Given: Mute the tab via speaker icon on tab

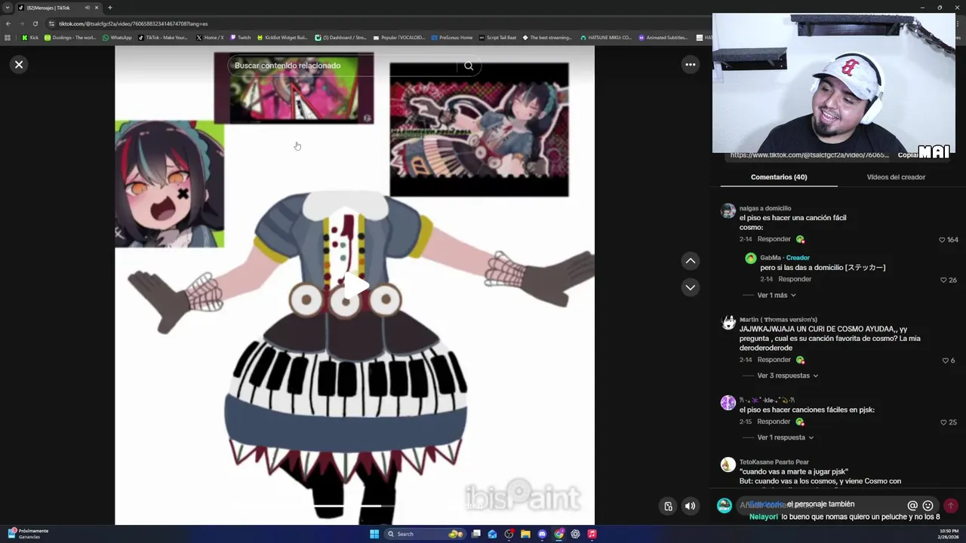Looking at the screenshot, I should 88,8.
